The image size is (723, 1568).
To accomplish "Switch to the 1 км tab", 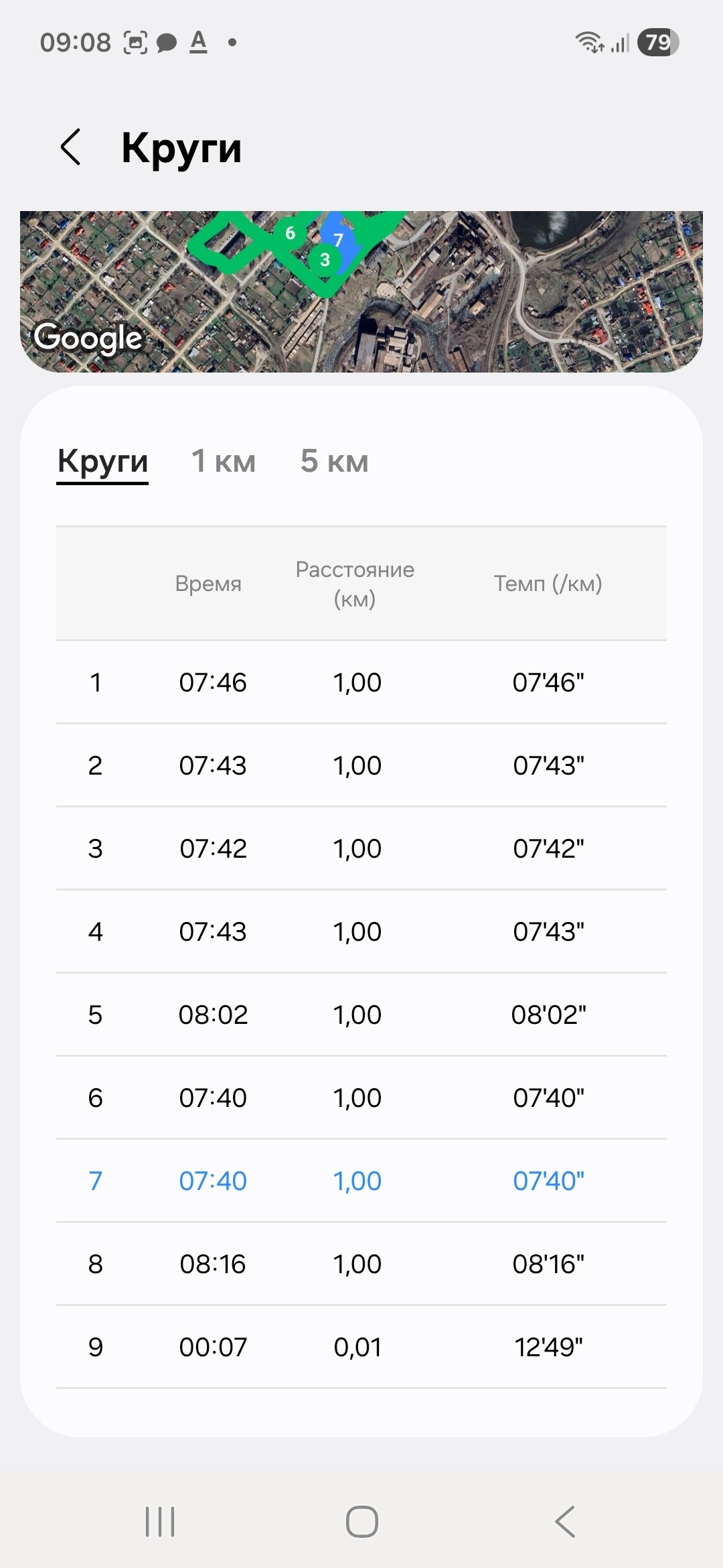I will point(224,461).
